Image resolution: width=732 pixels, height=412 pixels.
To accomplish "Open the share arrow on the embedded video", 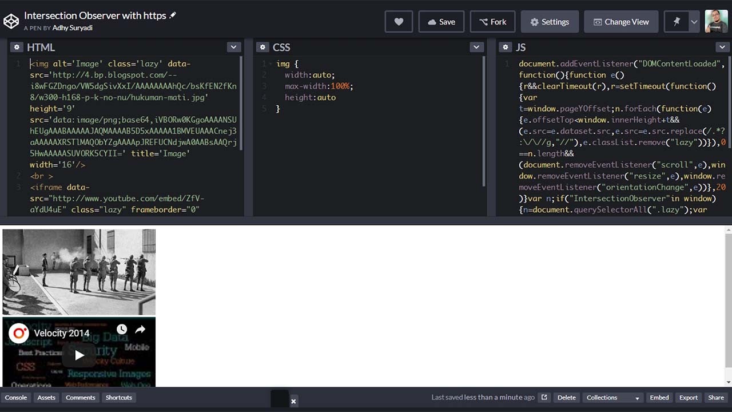I will 140,329.
